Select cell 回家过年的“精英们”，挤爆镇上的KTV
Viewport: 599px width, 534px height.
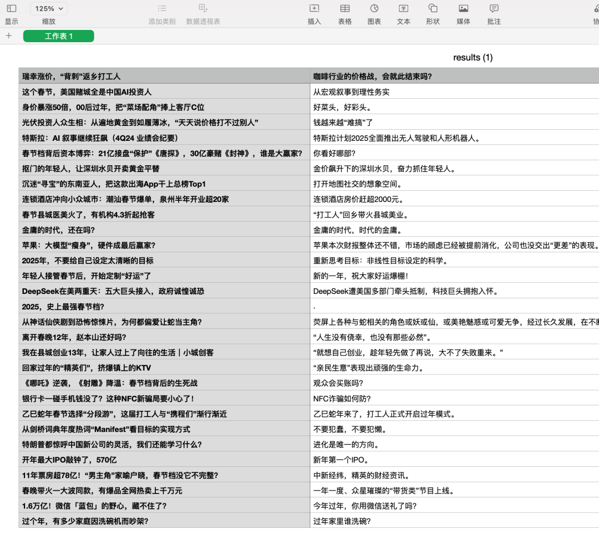point(164,368)
